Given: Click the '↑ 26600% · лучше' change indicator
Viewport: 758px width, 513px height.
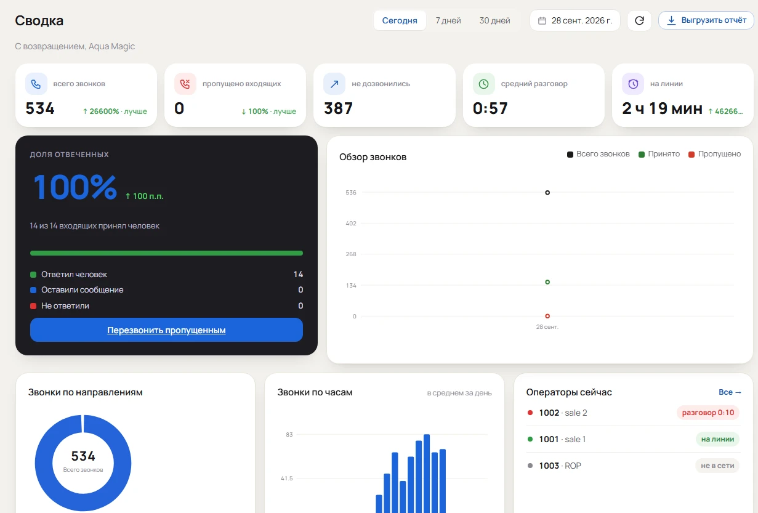Looking at the screenshot, I should (x=115, y=111).
